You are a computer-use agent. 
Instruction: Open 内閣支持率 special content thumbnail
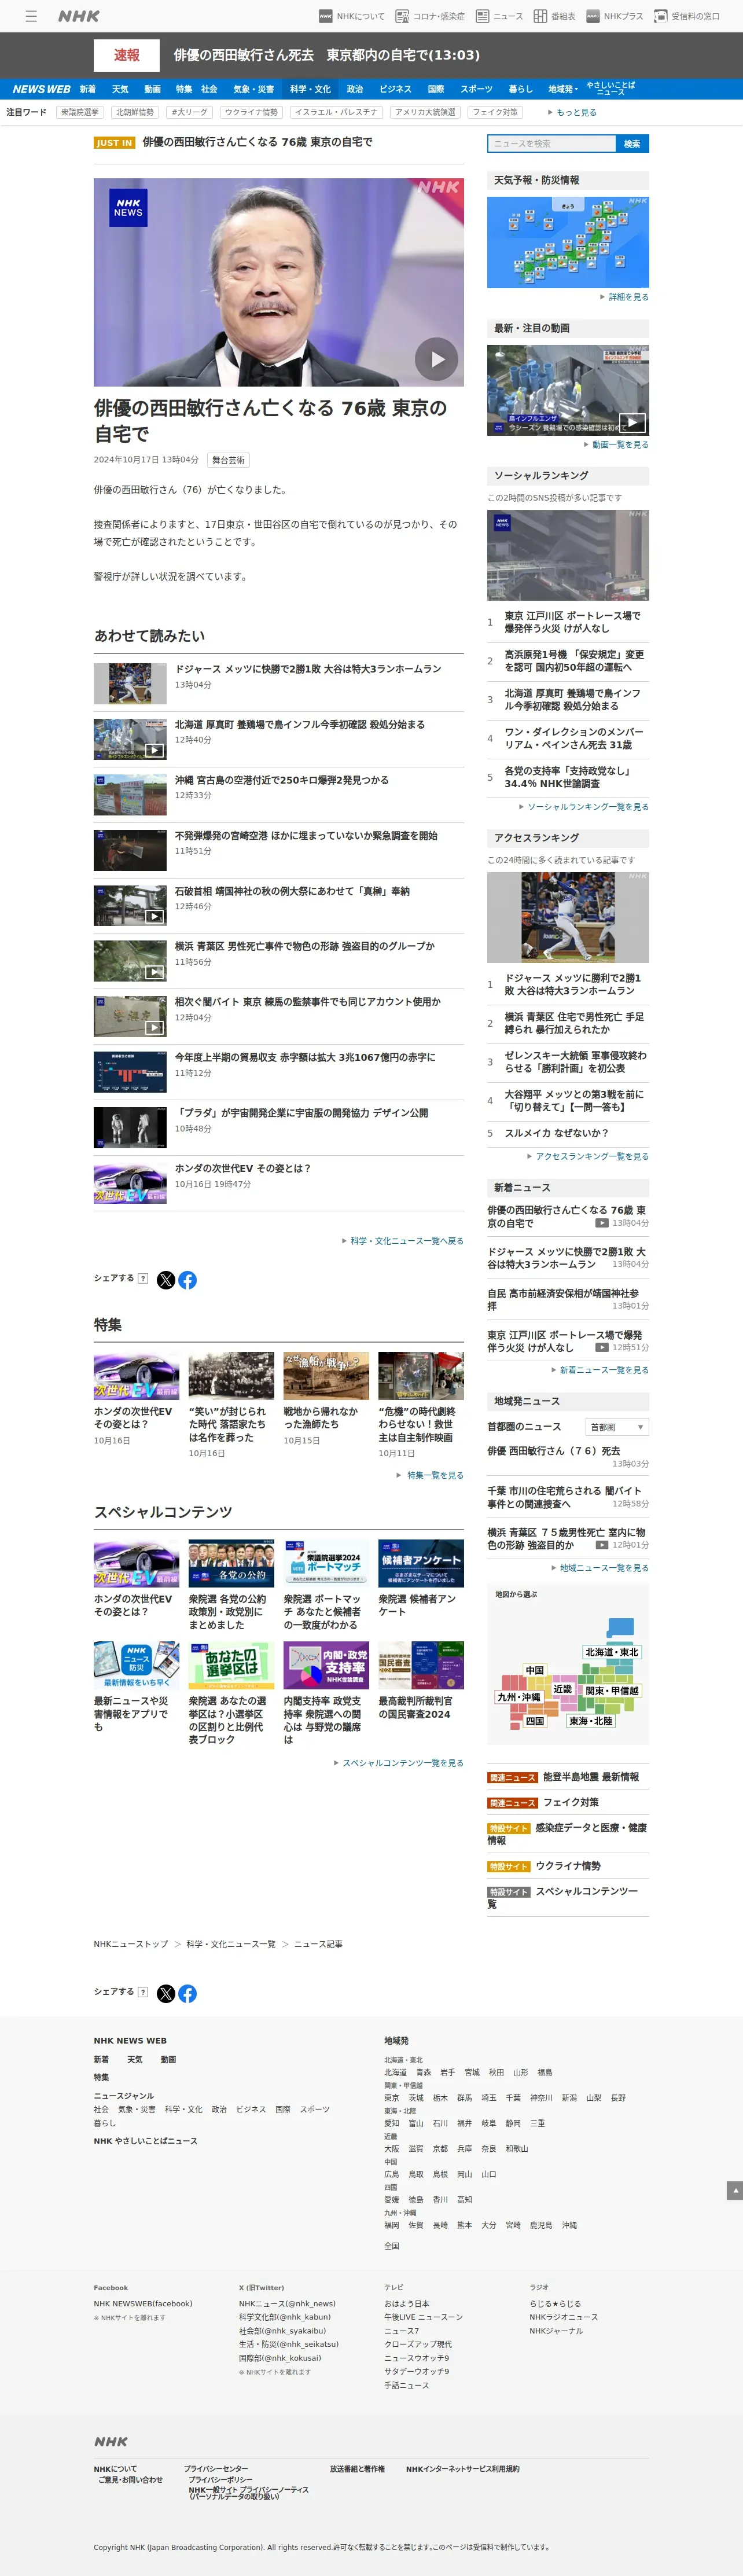click(x=326, y=1665)
